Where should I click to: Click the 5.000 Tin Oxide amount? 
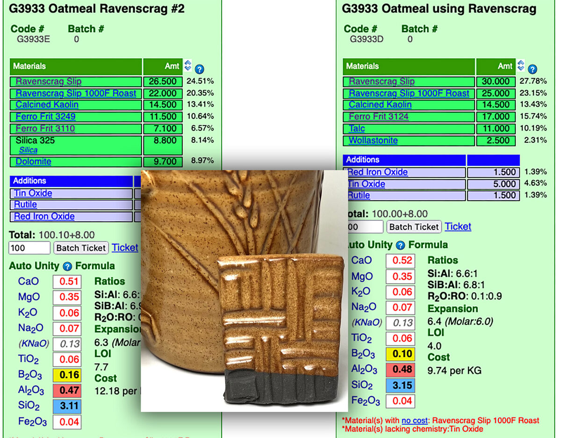[493, 184]
